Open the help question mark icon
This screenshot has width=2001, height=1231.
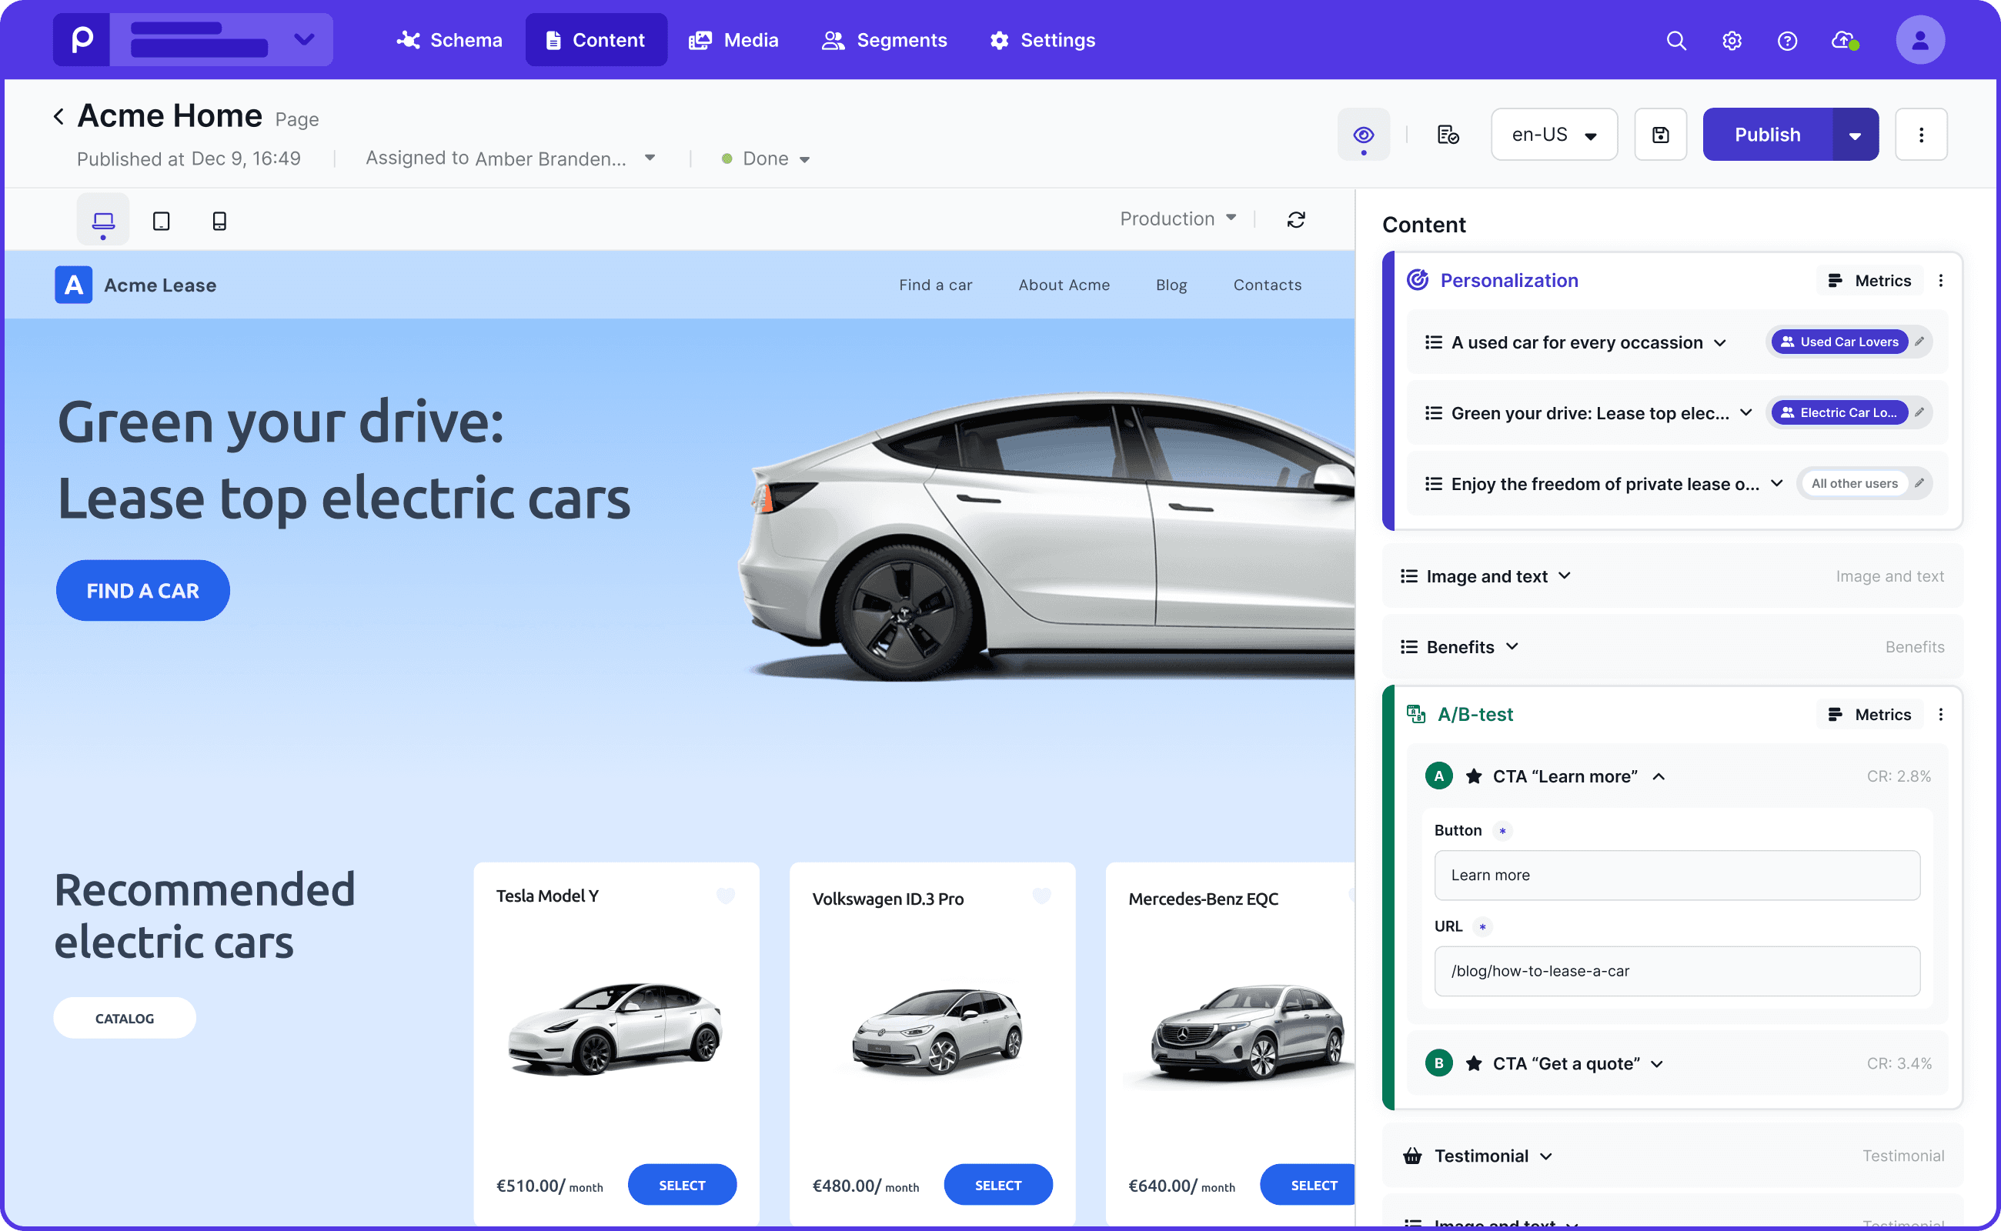[x=1787, y=40]
